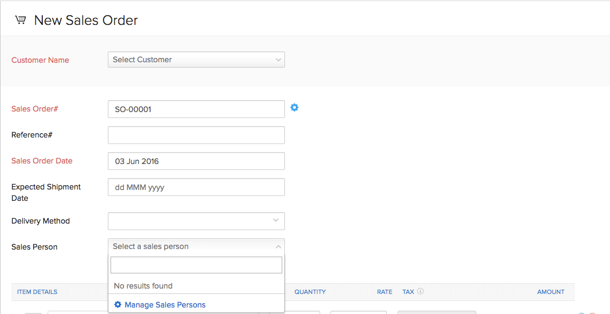
Task: Click the QUANTITY column header
Action: point(310,291)
